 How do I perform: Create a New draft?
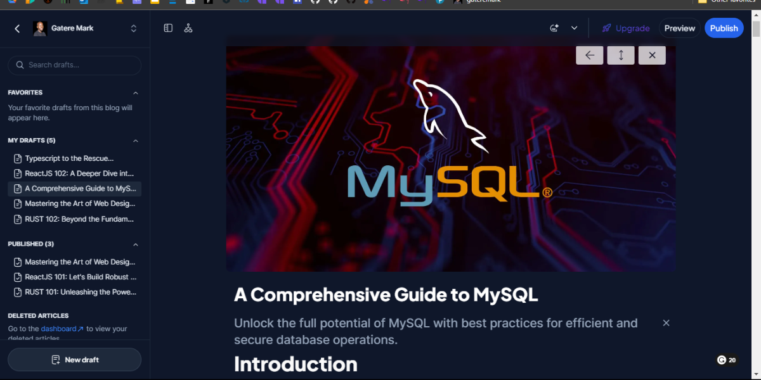(74, 360)
